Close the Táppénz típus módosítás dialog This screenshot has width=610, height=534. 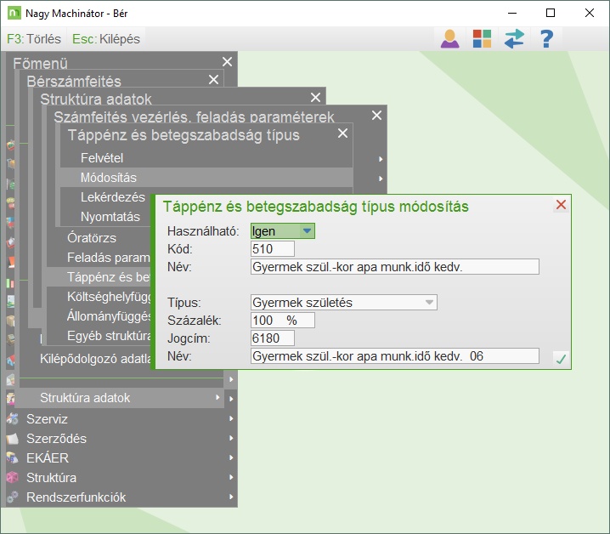coord(561,205)
